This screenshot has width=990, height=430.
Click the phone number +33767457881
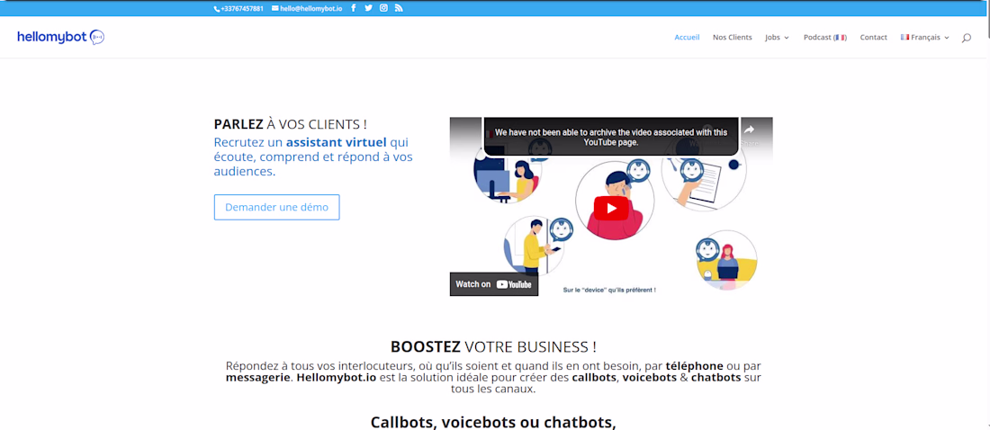click(x=238, y=9)
